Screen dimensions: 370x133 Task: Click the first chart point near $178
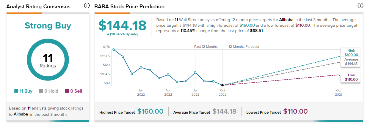coord(114,50)
